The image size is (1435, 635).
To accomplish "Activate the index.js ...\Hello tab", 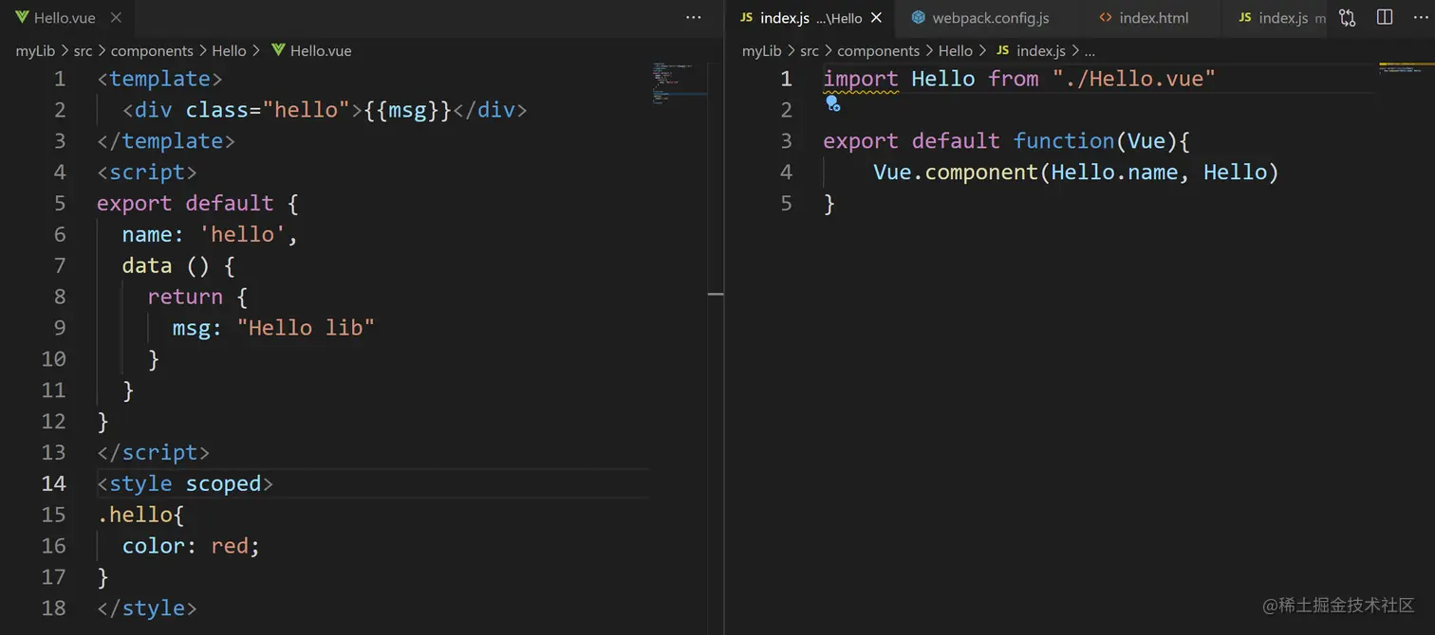I will click(811, 17).
